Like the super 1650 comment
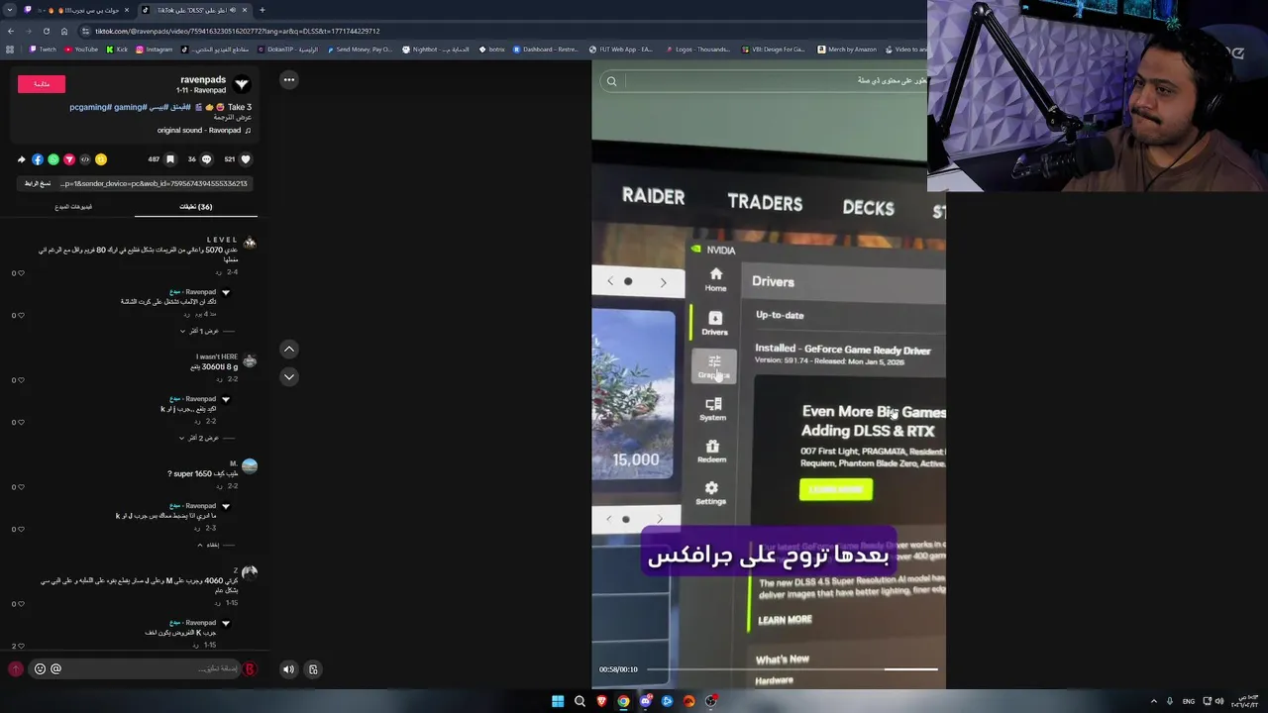Viewport: 1268px width, 713px height. 21,487
